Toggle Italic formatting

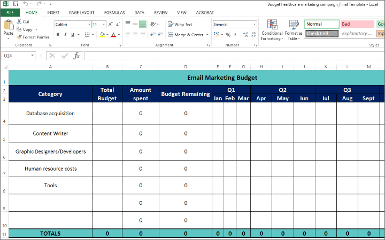click(65, 35)
